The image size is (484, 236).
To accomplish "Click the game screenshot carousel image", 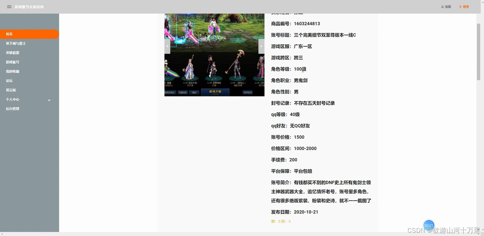I will pyautogui.click(x=214, y=55).
